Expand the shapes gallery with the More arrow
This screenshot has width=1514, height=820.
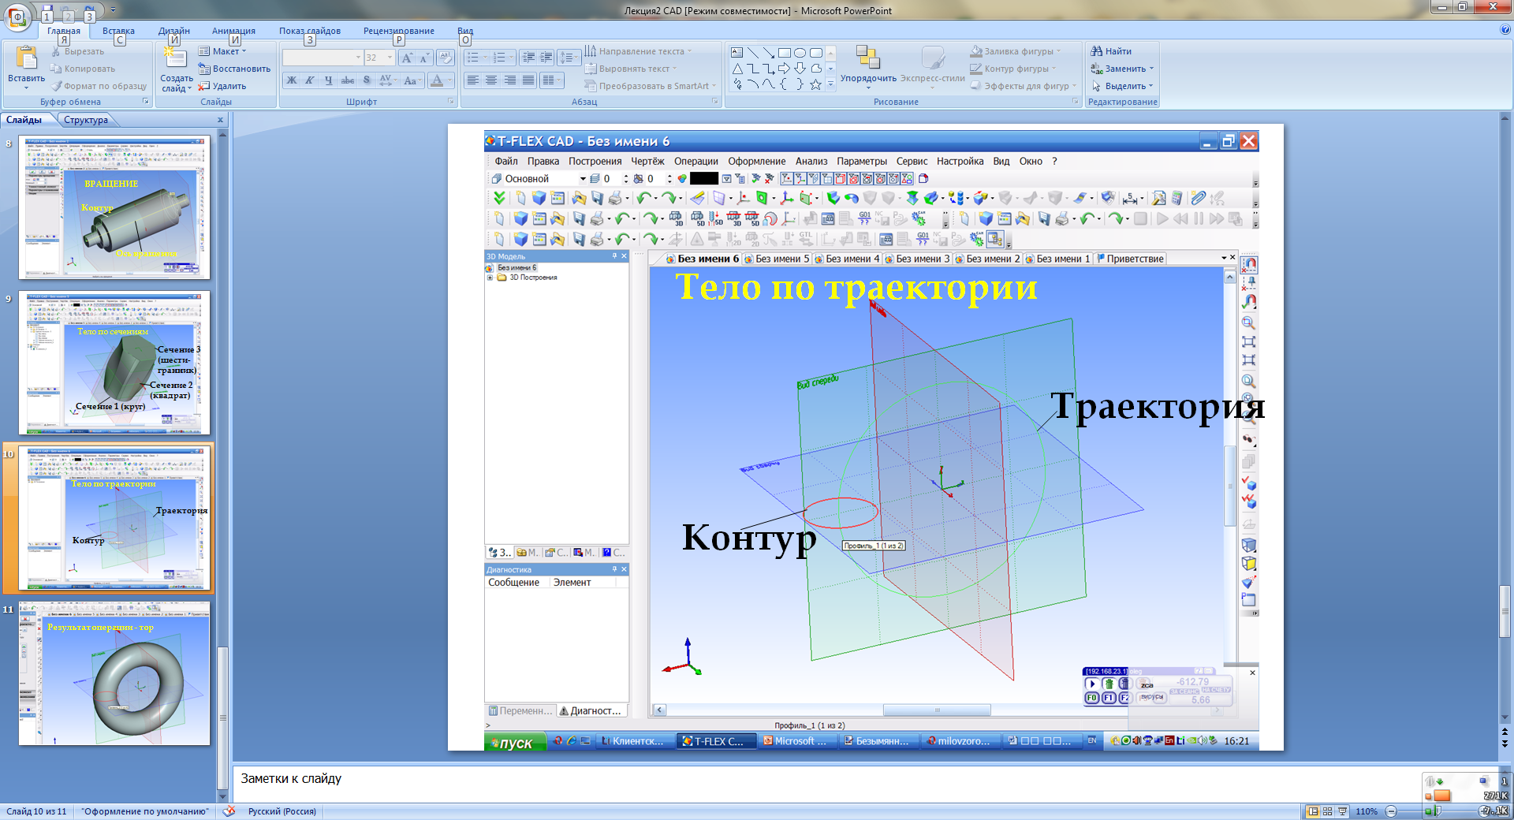click(830, 84)
